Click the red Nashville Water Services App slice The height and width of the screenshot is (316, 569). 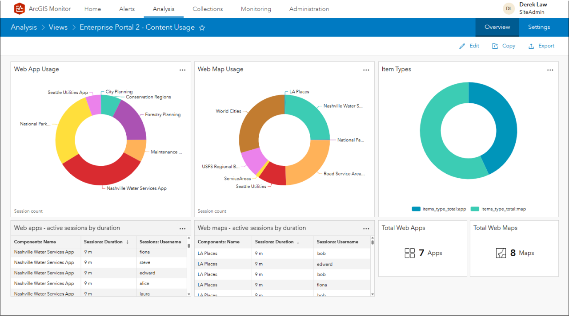pos(102,173)
